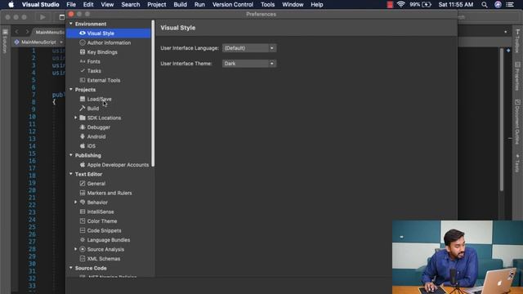Click the Android robot icon
This screenshot has width=523, height=294.
83,136
